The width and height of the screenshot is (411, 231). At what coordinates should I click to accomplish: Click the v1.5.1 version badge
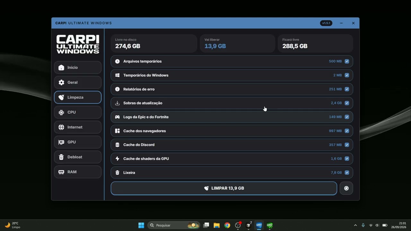[x=326, y=23]
